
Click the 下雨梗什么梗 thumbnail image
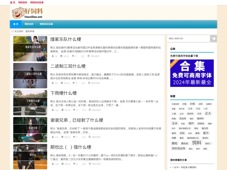30,103
